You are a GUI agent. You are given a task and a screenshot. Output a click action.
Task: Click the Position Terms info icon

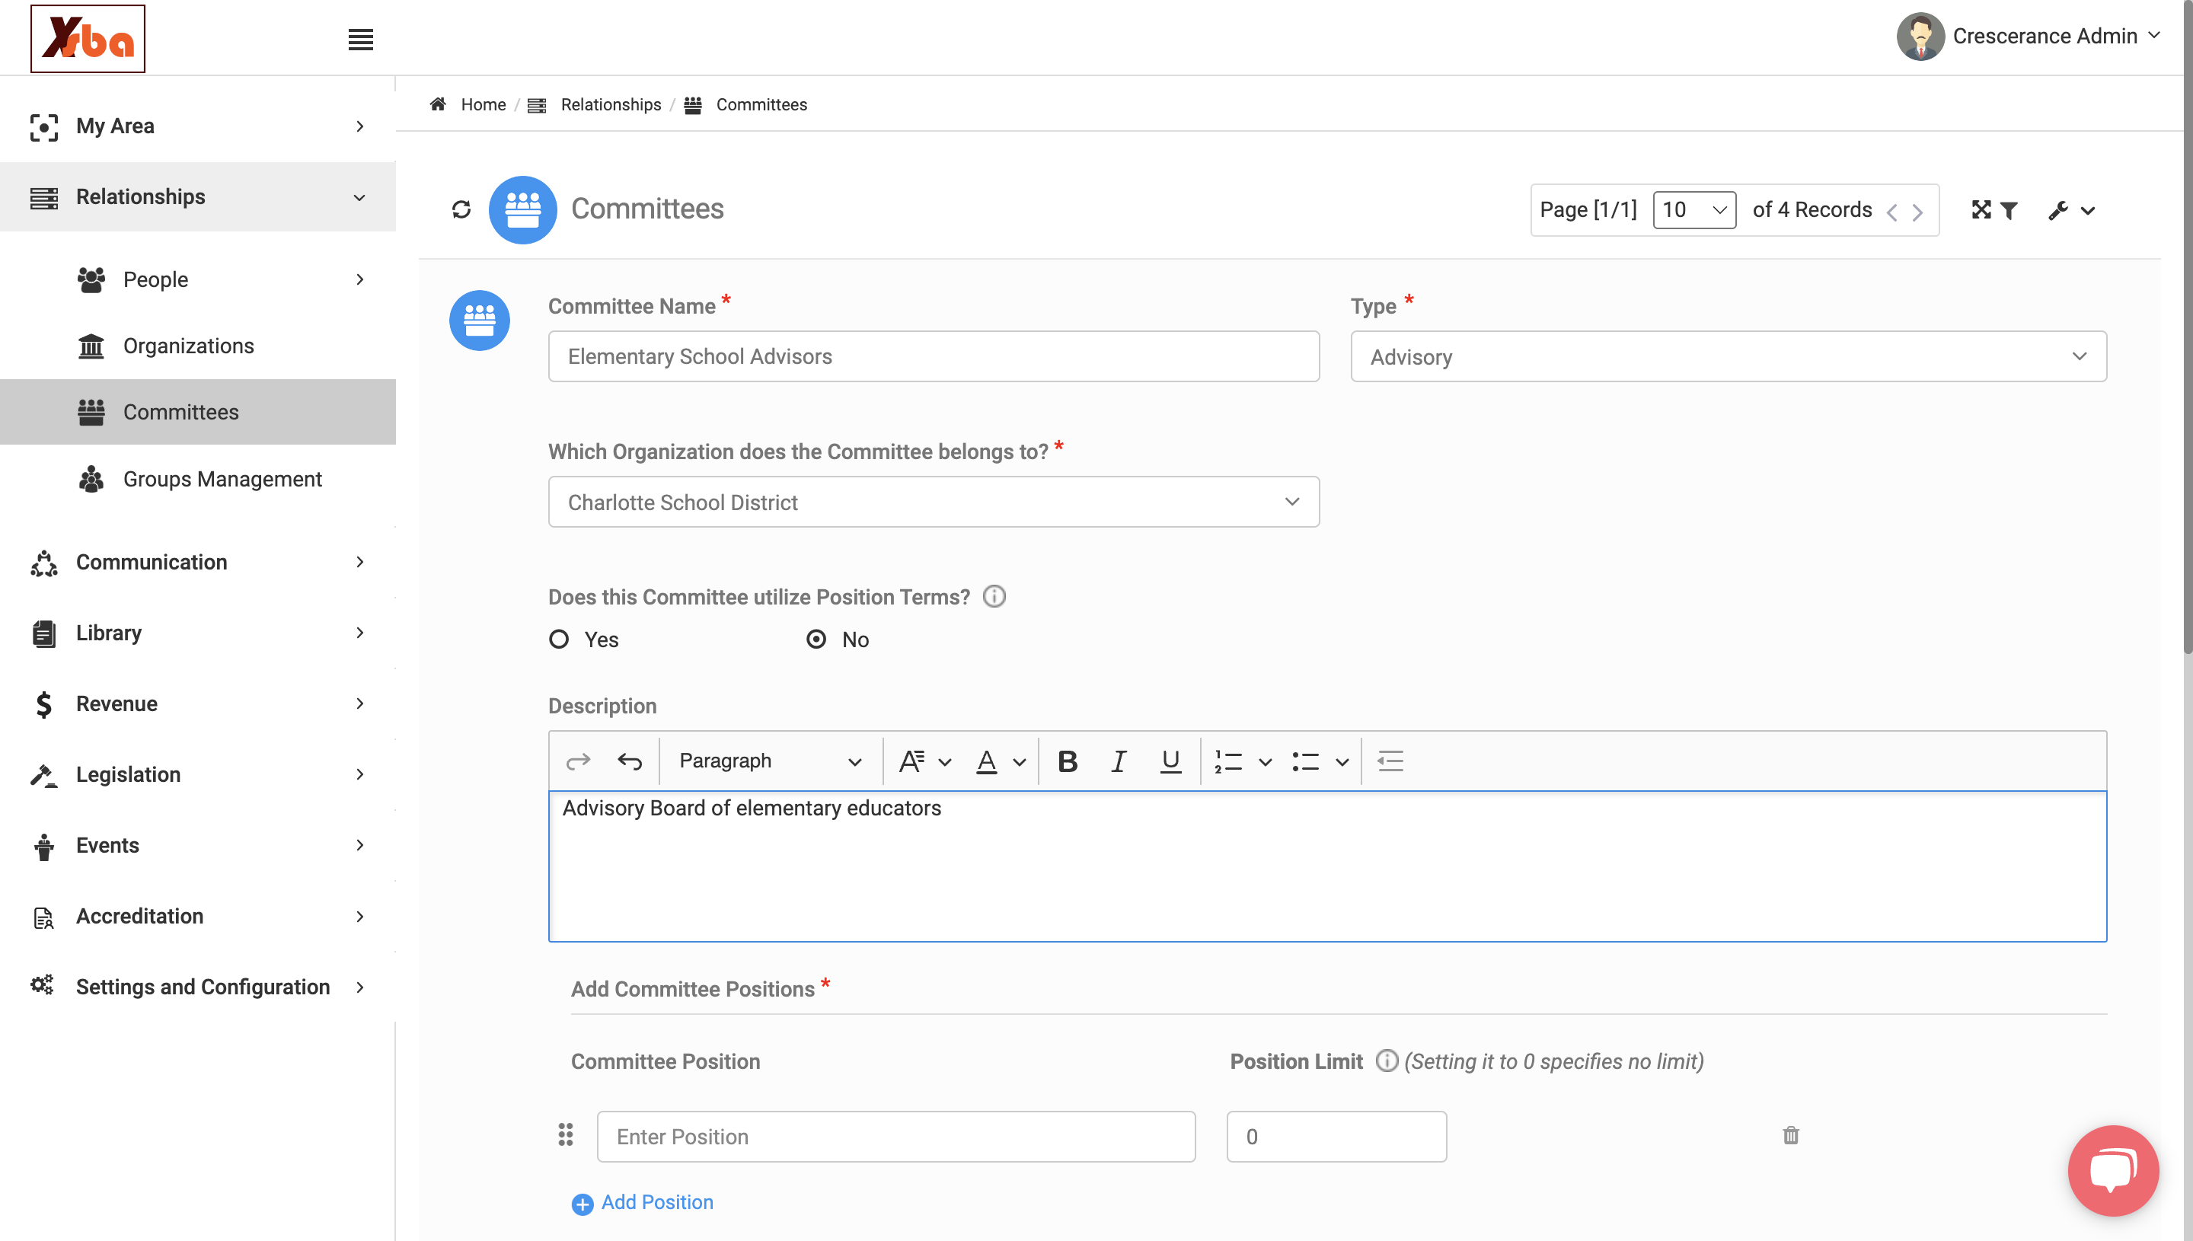tap(994, 596)
